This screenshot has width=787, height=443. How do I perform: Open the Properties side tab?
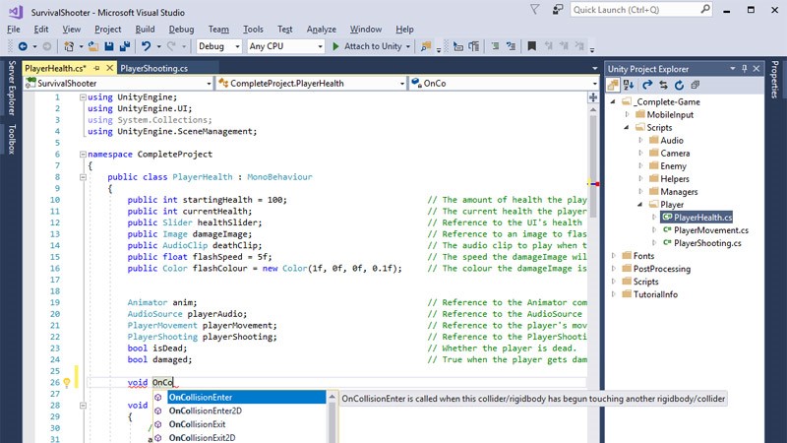point(775,80)
